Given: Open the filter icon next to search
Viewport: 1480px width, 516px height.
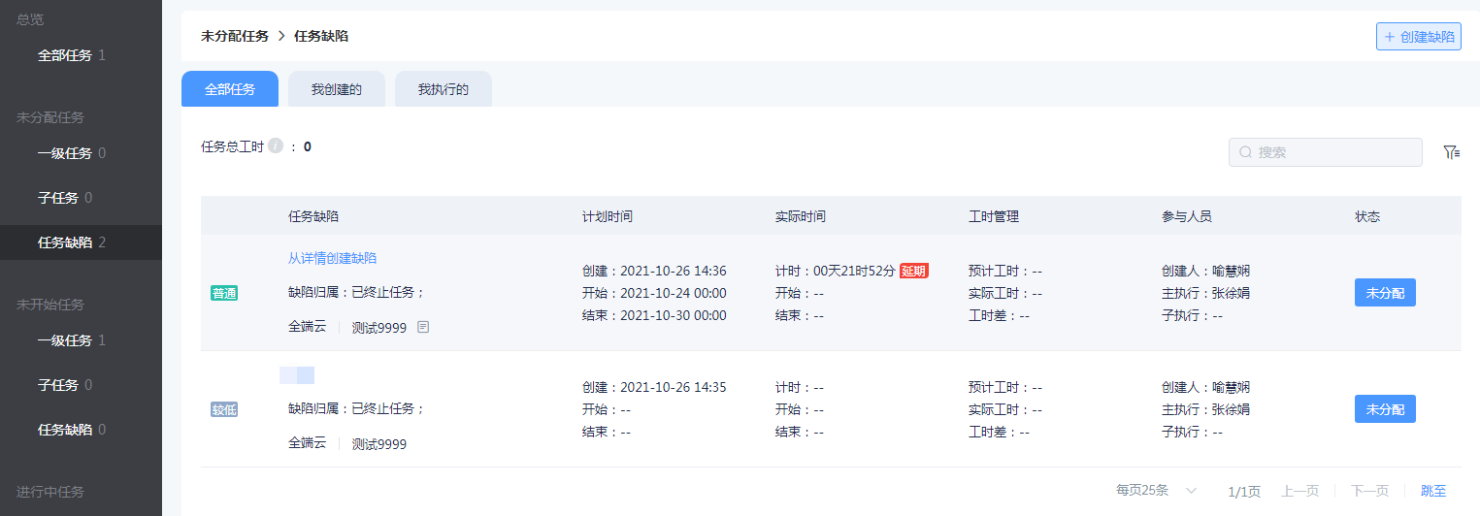Looking at the screenshot, I should (1451, 152).
